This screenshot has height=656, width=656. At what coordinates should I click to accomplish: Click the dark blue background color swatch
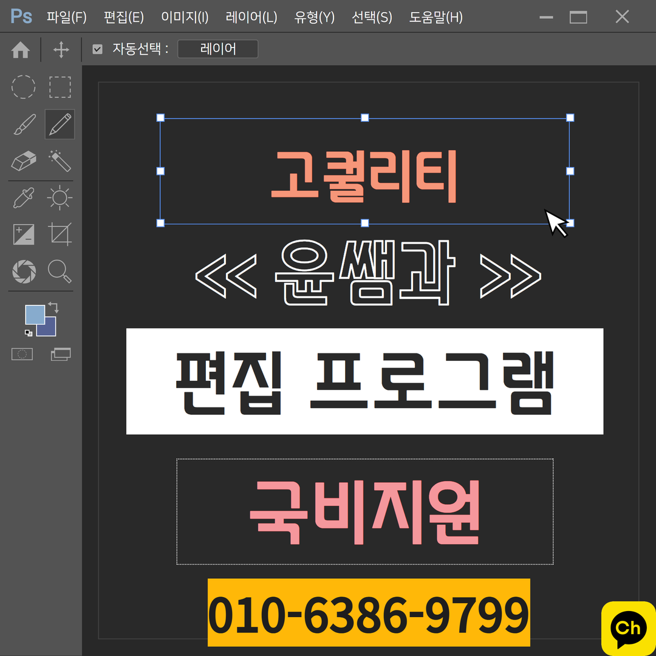49,329
